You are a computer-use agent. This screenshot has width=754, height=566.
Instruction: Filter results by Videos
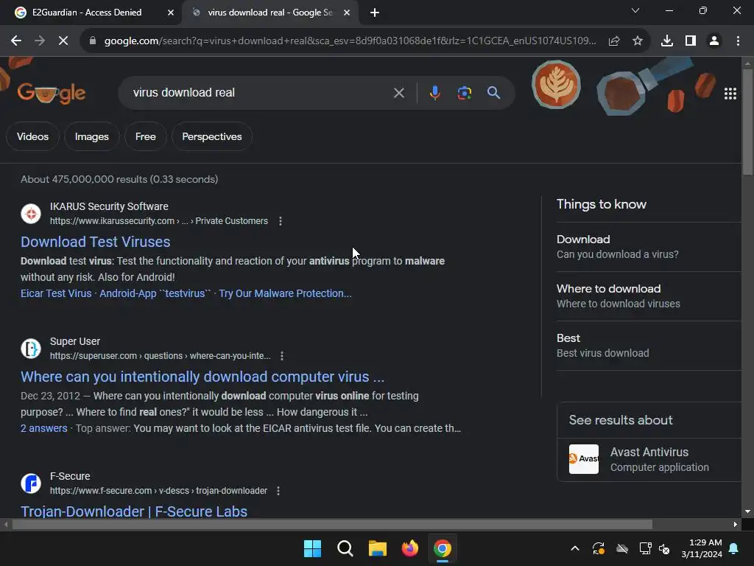click(32, 136)
